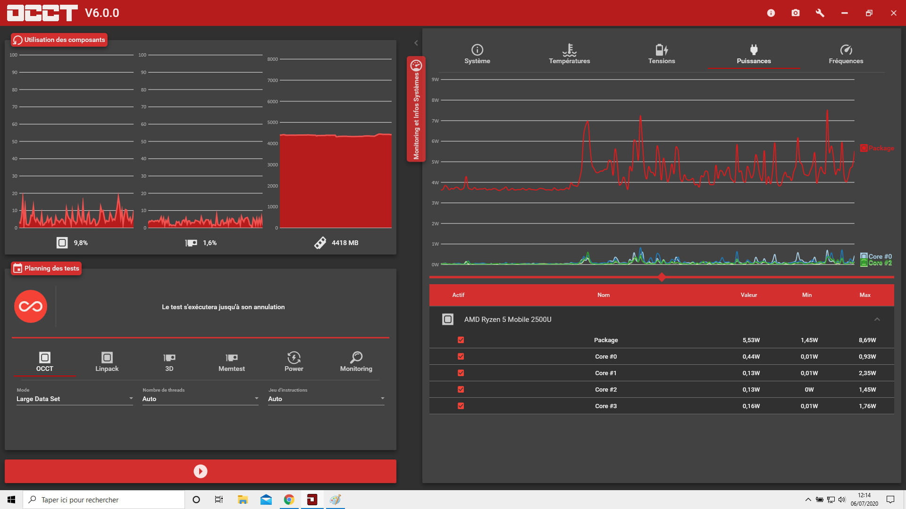This screenshot has width=906, height=509.
Task: Open the Tensions monitoring tab
Action: point(662,54)
